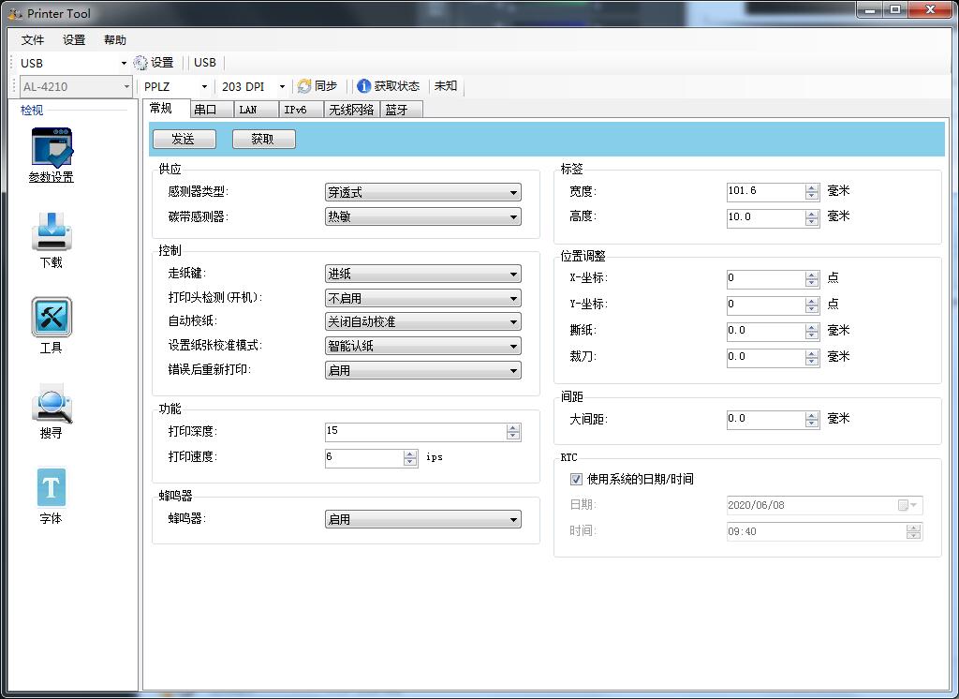Image resolution: width=959 pixels, height=699 pixels.
Task: Click the 发送 button
Action: [184, 138]
